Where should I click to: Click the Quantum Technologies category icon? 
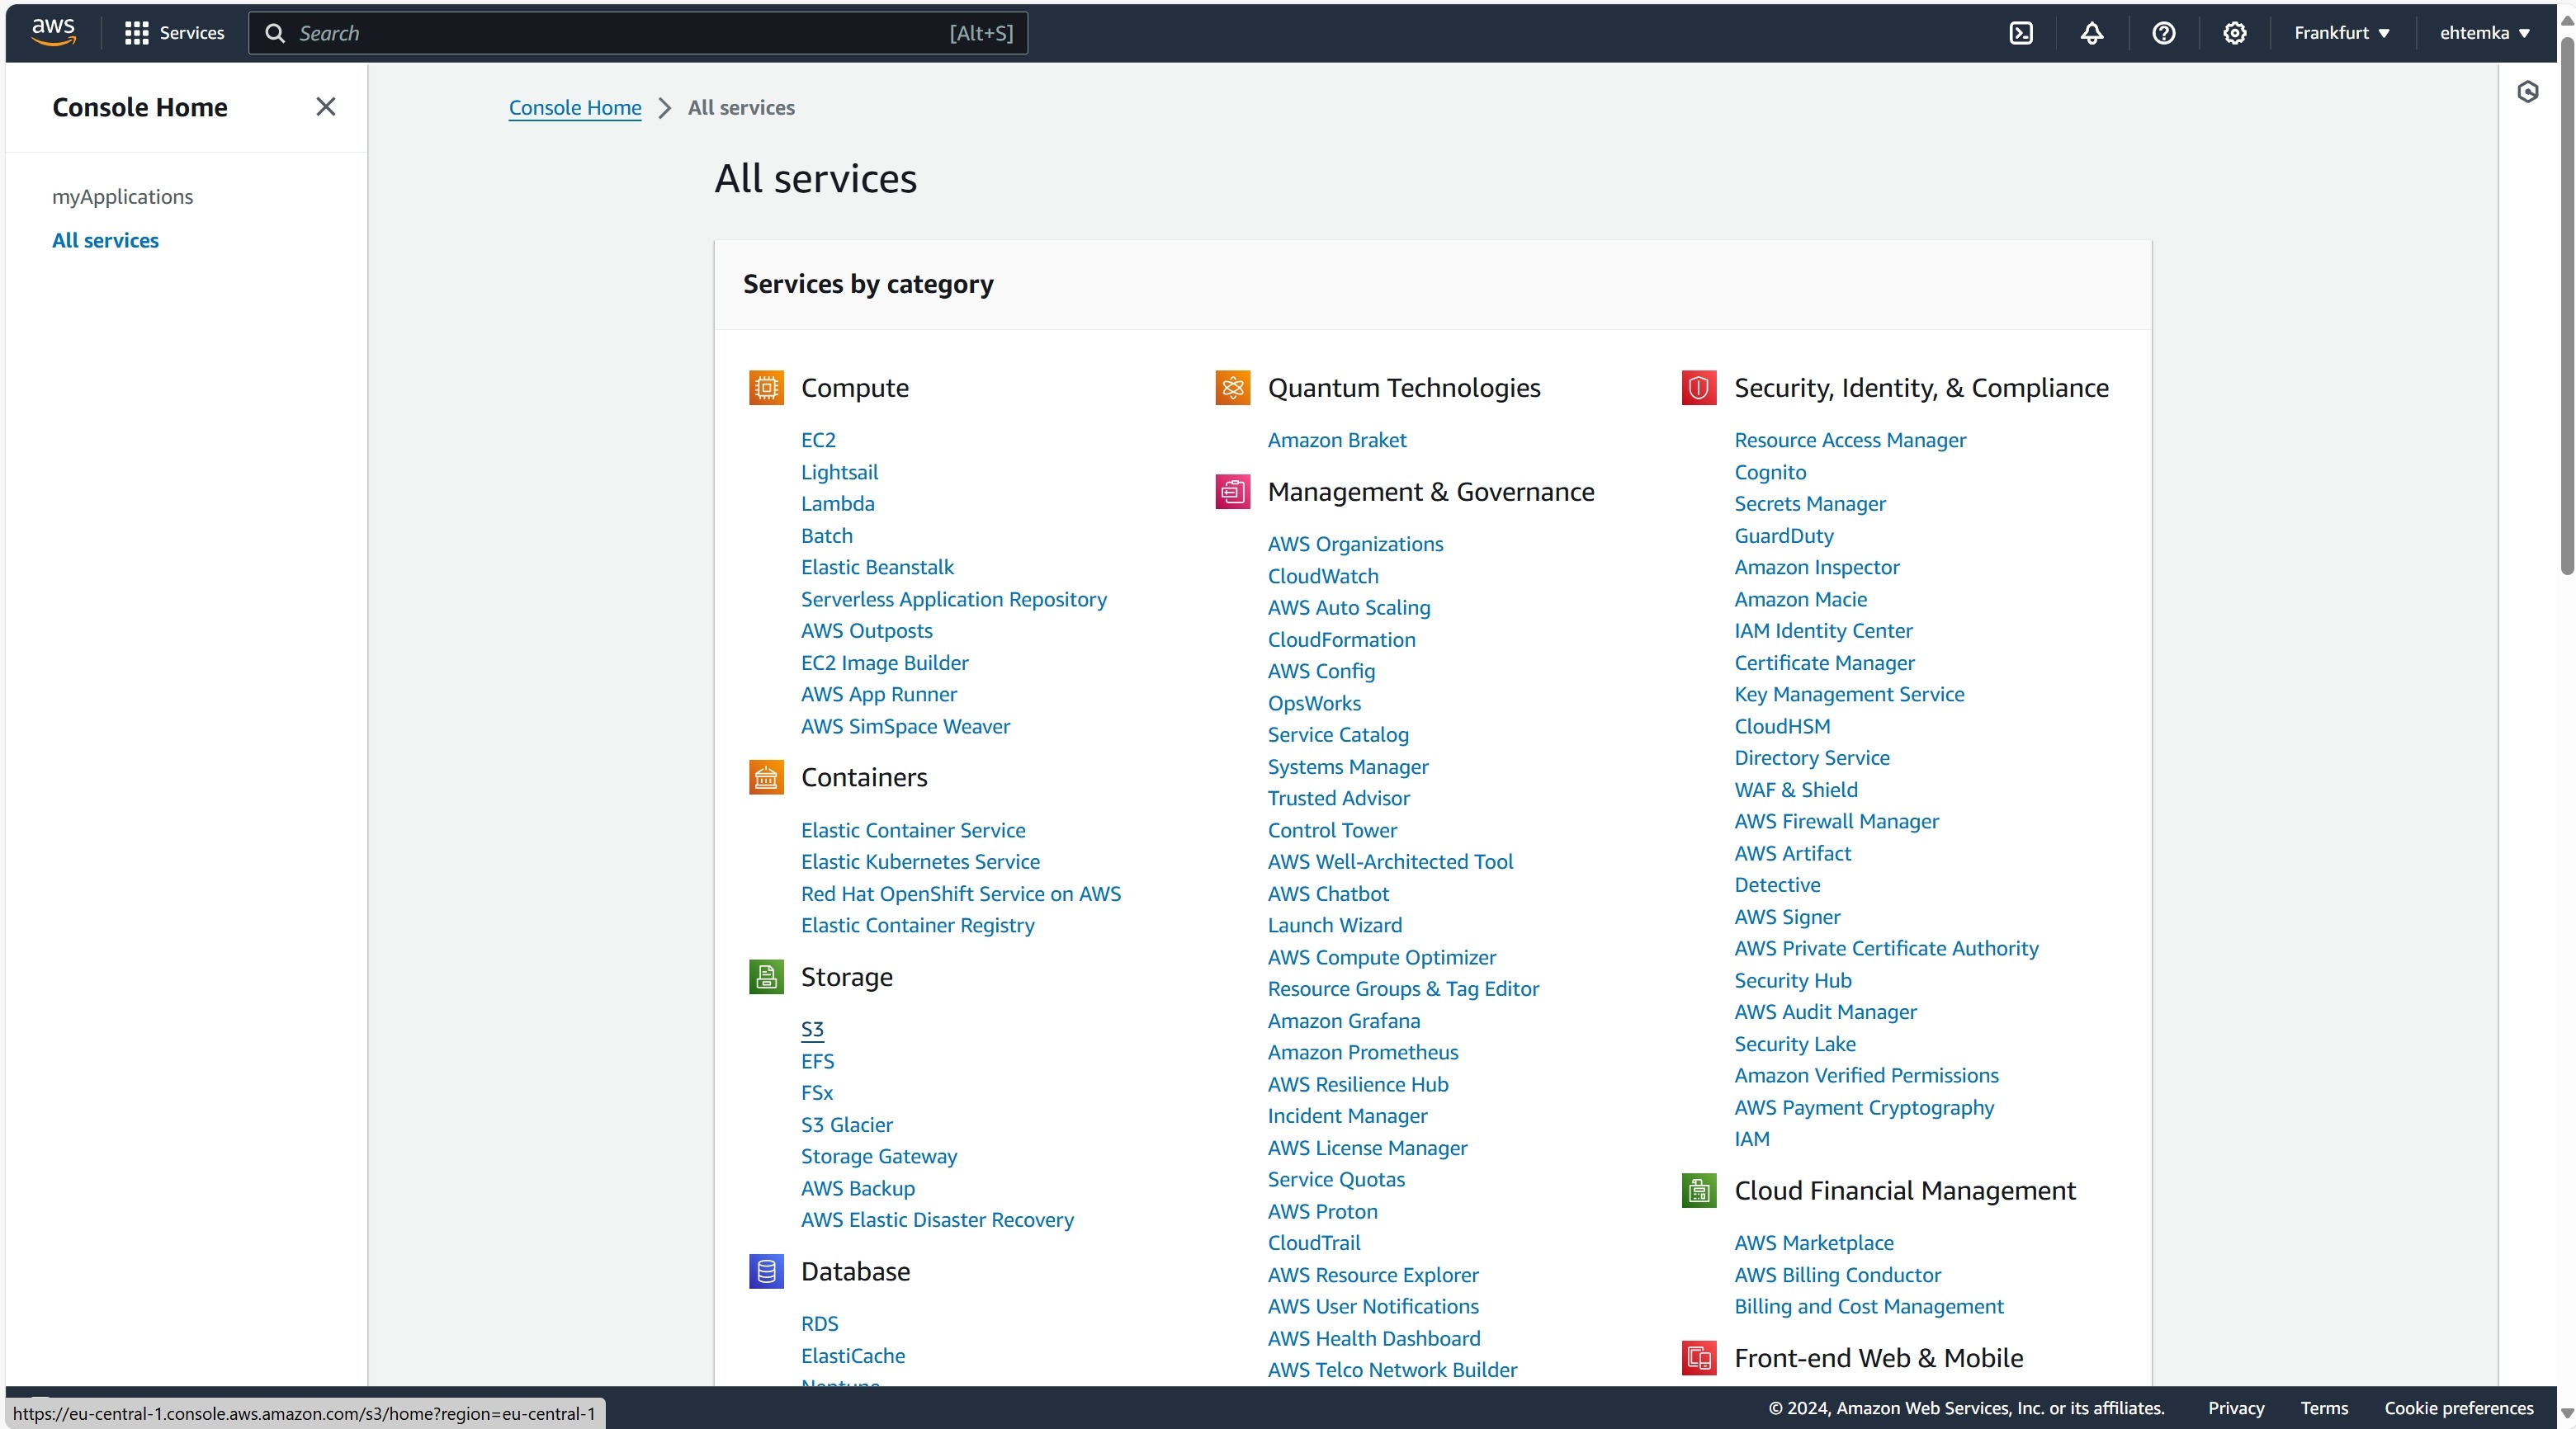pyautogui.click(x=1233, y=388)
